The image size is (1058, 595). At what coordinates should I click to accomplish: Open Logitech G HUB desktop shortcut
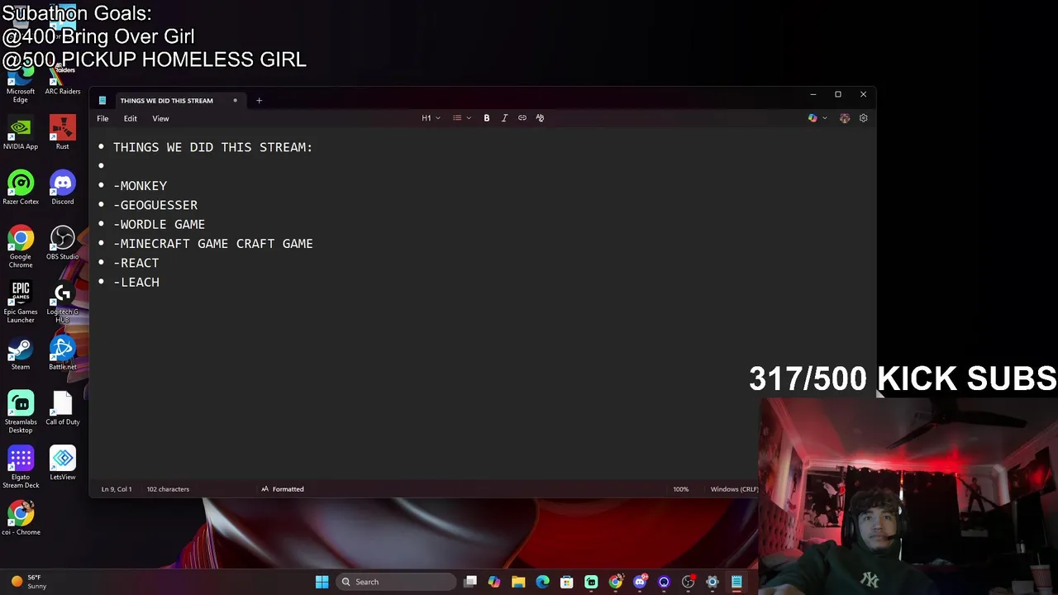[x=63, y=302]
